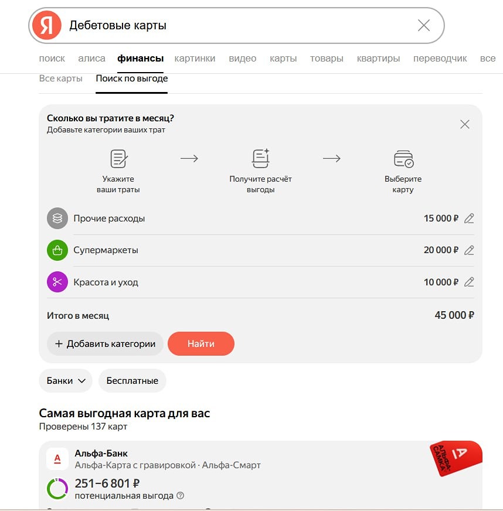The height and width of the screenshot is (511, 503).
Task: Edit the Прочие расходы amount via pencil icon
Action: click(x=468, y=218)
